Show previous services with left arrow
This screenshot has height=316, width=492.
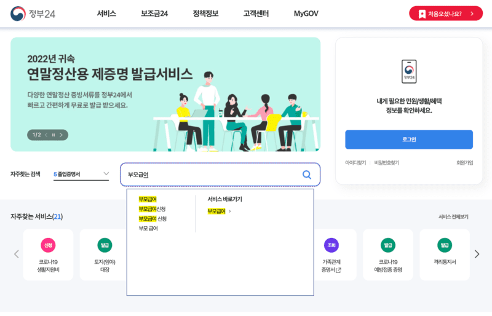[17, 254]
